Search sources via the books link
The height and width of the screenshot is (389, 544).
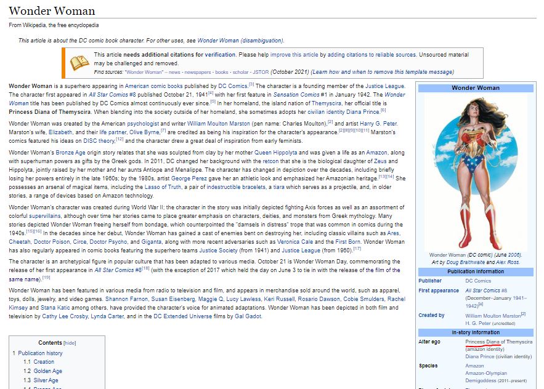pos(222,72)
